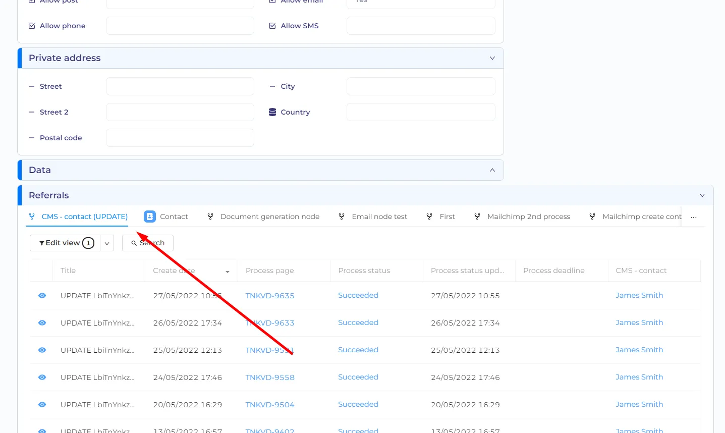
Task: Select the Email node test tab
Action: 373,216
